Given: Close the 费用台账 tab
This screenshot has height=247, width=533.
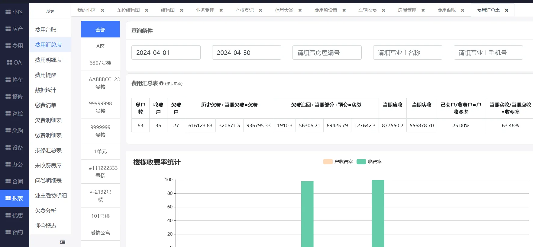Looking at the screenshot, I should pyautogui.click(x=463, y=10).
